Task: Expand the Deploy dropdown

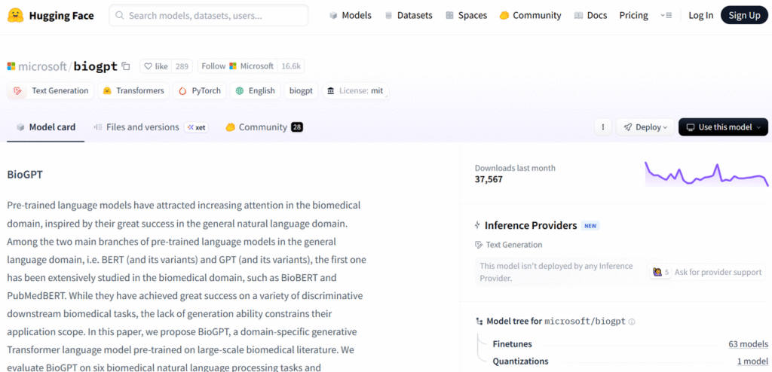Action: [x=646, y=127]
